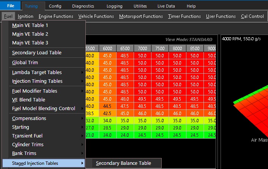This screenshot has height=169, width=268.
Task: Click the 38.5 yellow cell
Action: [92, 114]
